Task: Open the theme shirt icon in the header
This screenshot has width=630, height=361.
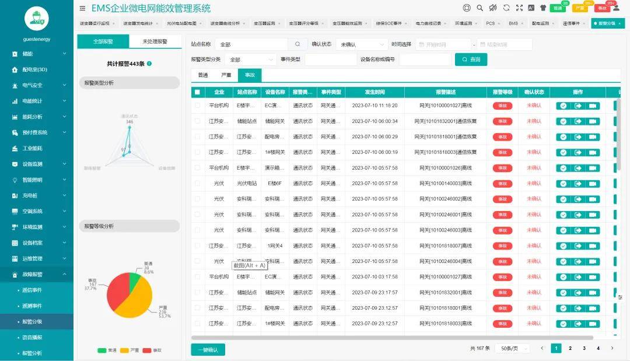Action: pyautogui.click(x=543, y=8)
